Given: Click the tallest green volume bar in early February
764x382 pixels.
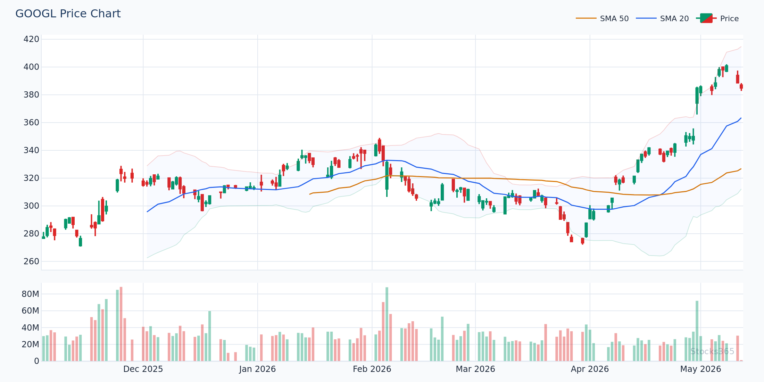Looking at the screenshot, I should (x=387, y=324).
